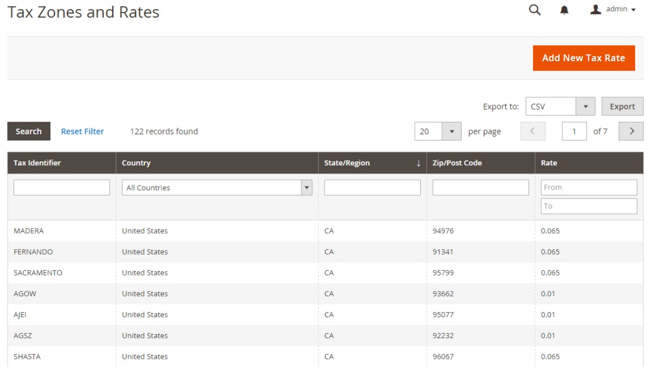The image size is (650, 367).
Task: Click Add New Tax Rate button
Action: tap(583, 58)
